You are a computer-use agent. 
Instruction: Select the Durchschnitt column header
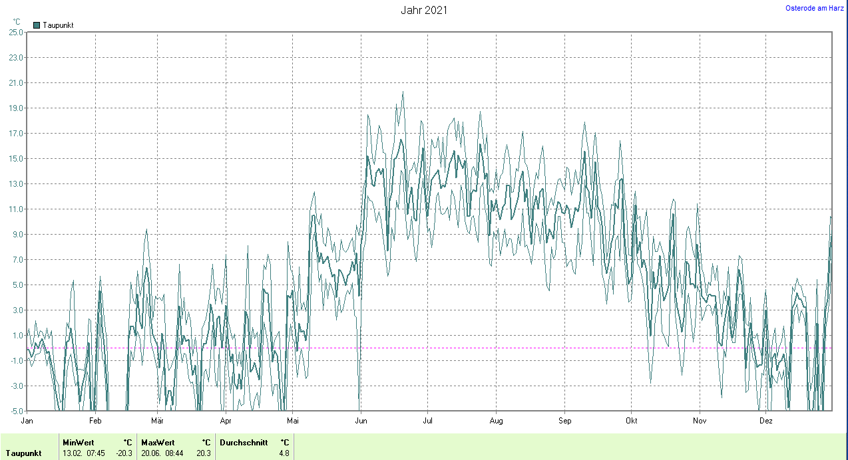[245, 442]
